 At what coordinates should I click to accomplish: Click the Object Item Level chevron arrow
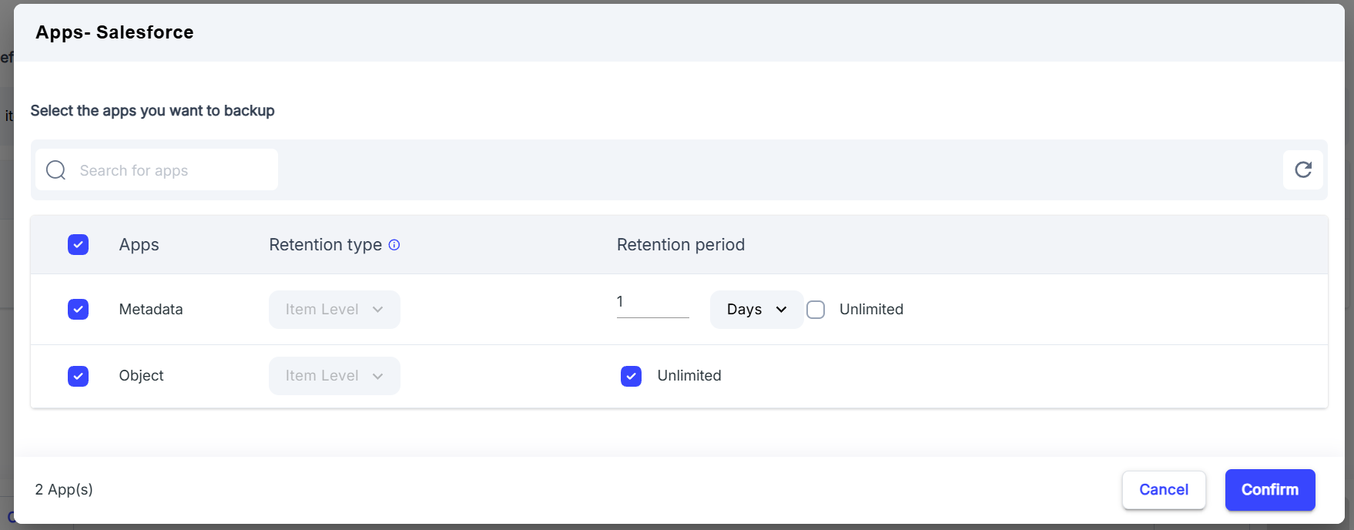pyautogui.click(x=377, y=376)
